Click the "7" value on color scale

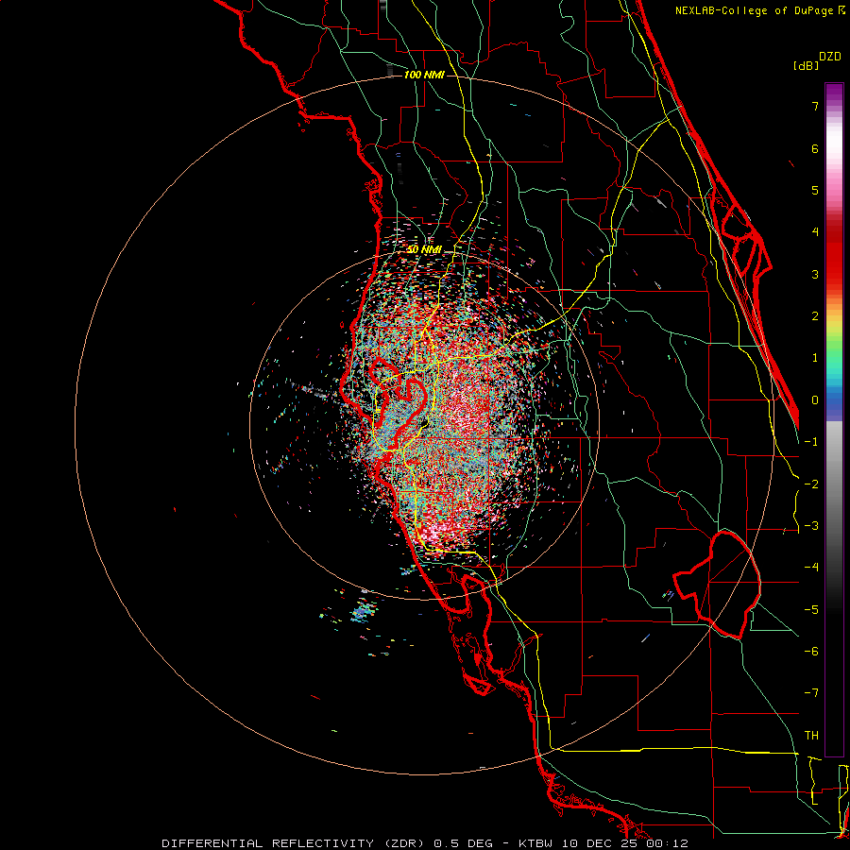click(x=815, y=106)
